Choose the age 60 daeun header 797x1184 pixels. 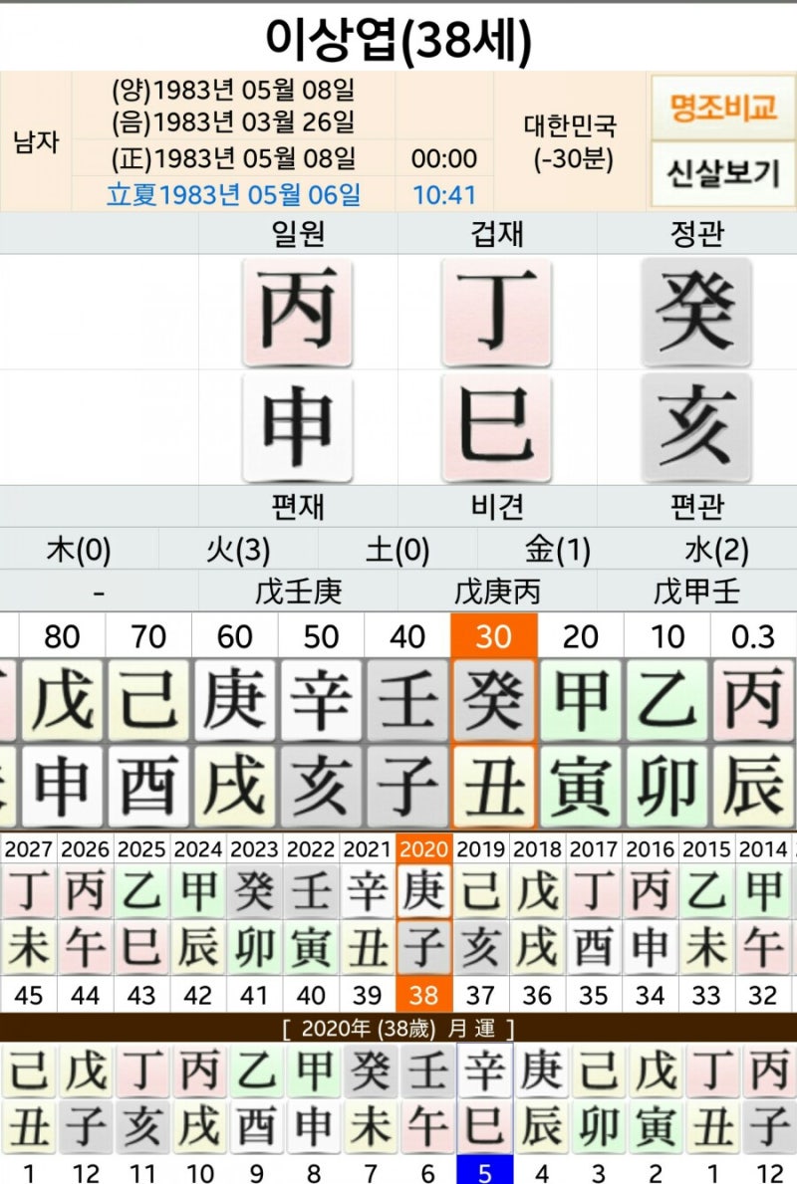[234, 635]
